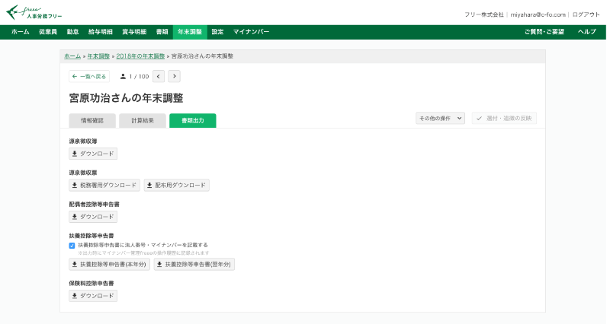Switch to the 計算結果 tab
The height and width of the screenshot is (324, 607).
pyautogui.click(x=142, y=120)
